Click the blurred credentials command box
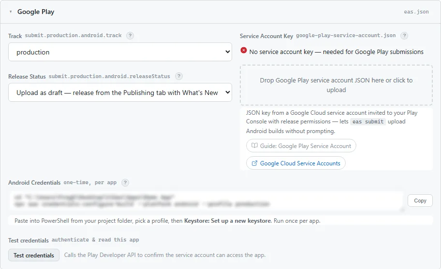 (x=206, y=201)
